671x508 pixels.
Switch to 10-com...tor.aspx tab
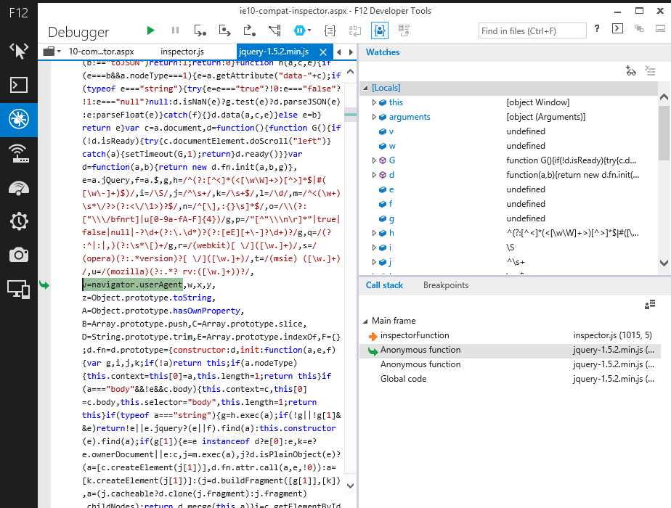click(102, 52)
